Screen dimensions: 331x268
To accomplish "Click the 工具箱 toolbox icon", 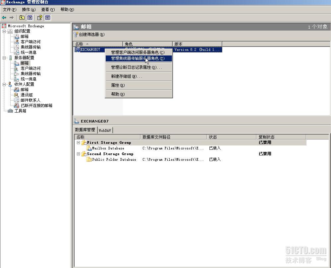I will (10, 111).
